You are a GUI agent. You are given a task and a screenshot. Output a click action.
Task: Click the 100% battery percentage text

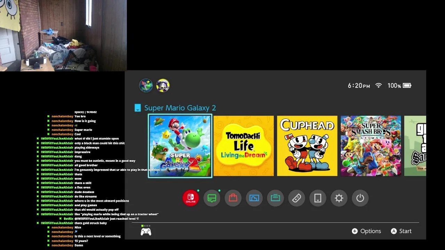click(394, 86)
